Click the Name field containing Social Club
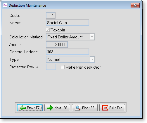This screenshot has height=123, width=147. tap(68, 23)
